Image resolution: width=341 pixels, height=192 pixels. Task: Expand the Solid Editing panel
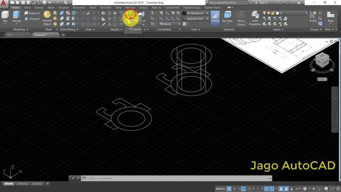69,29
